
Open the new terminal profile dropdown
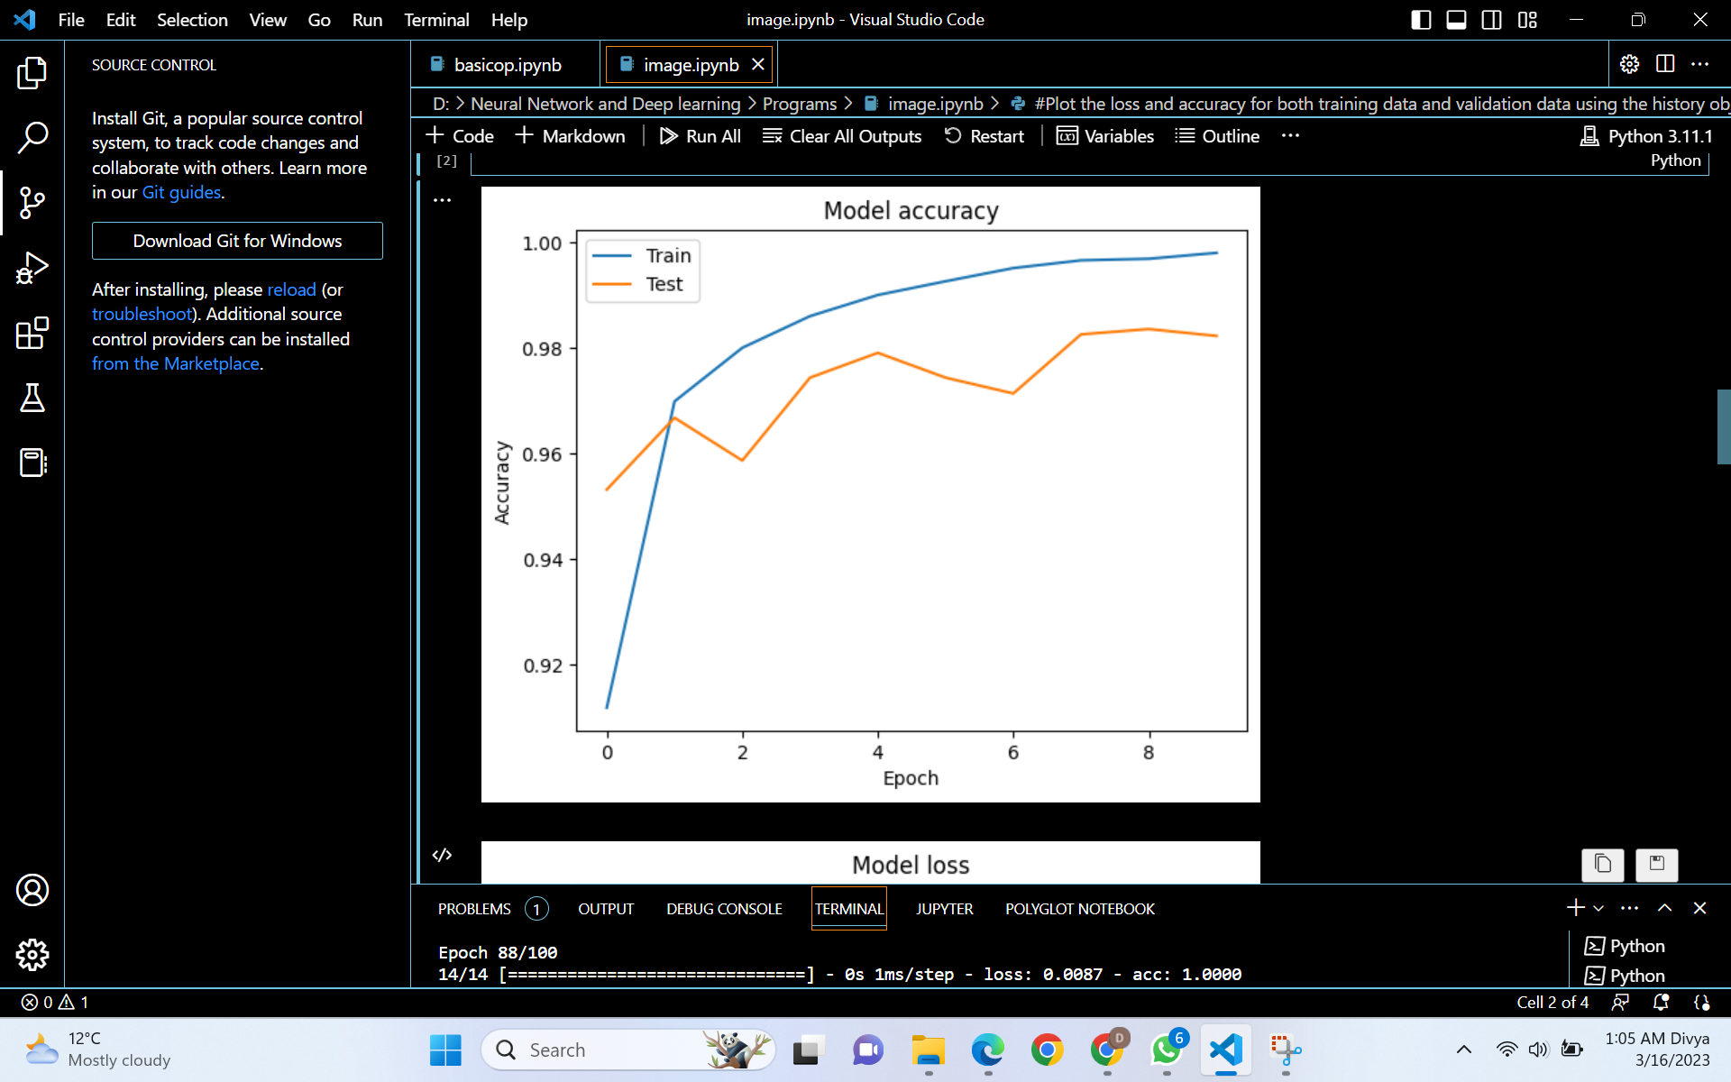1598,908
